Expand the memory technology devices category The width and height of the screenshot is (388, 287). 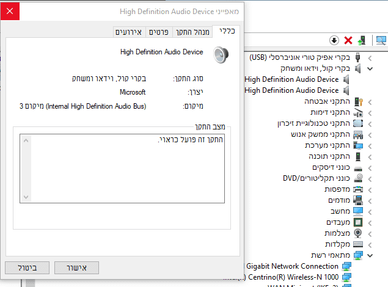370,124
